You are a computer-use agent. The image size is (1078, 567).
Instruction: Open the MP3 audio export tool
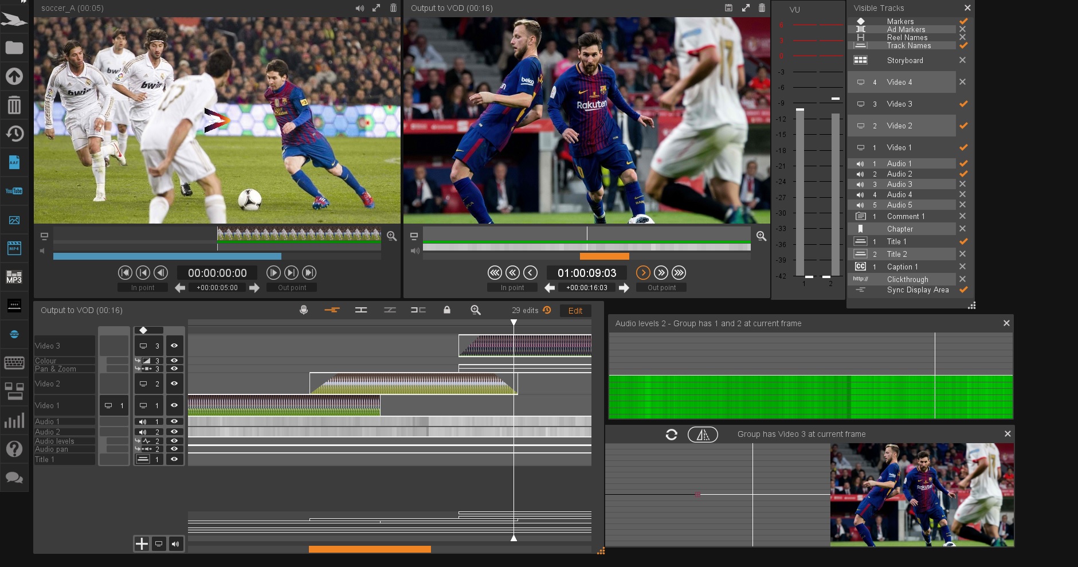pos(14,277)
